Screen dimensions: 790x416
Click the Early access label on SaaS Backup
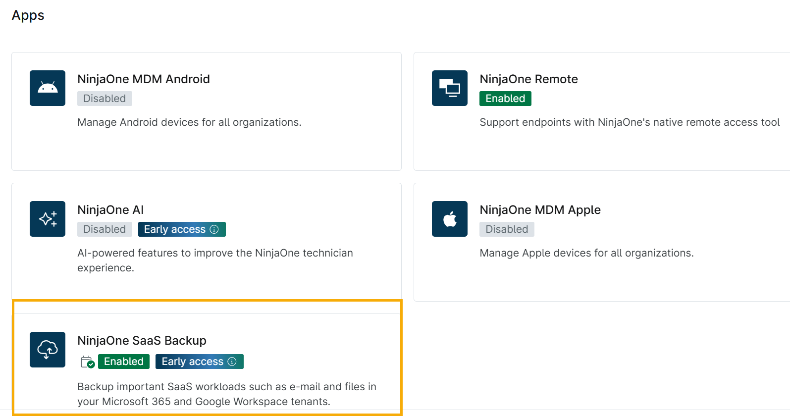[x=192, y=362]
